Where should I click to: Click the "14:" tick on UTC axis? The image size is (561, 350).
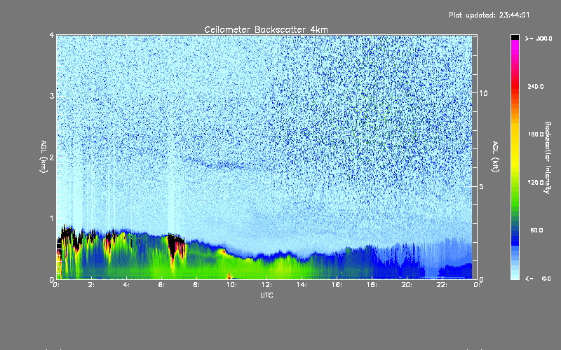point(302,285)
